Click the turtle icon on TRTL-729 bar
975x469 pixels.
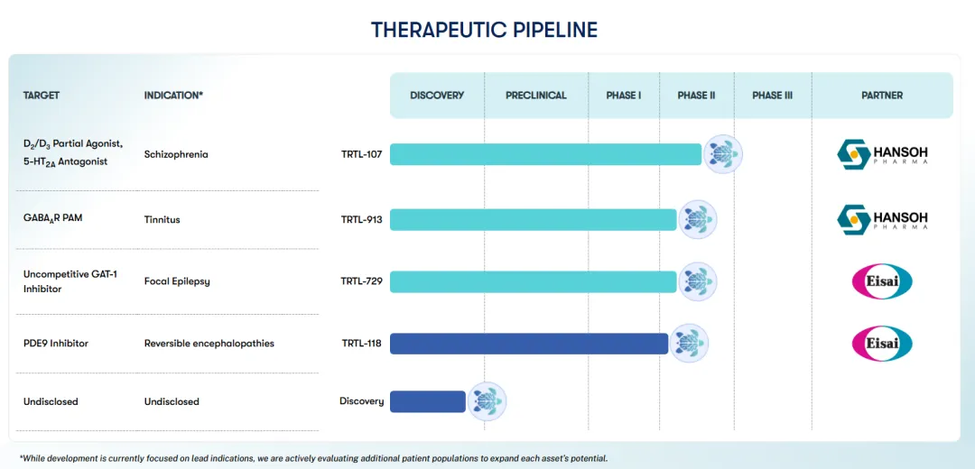pyautogui.click(x=697, y=281)
